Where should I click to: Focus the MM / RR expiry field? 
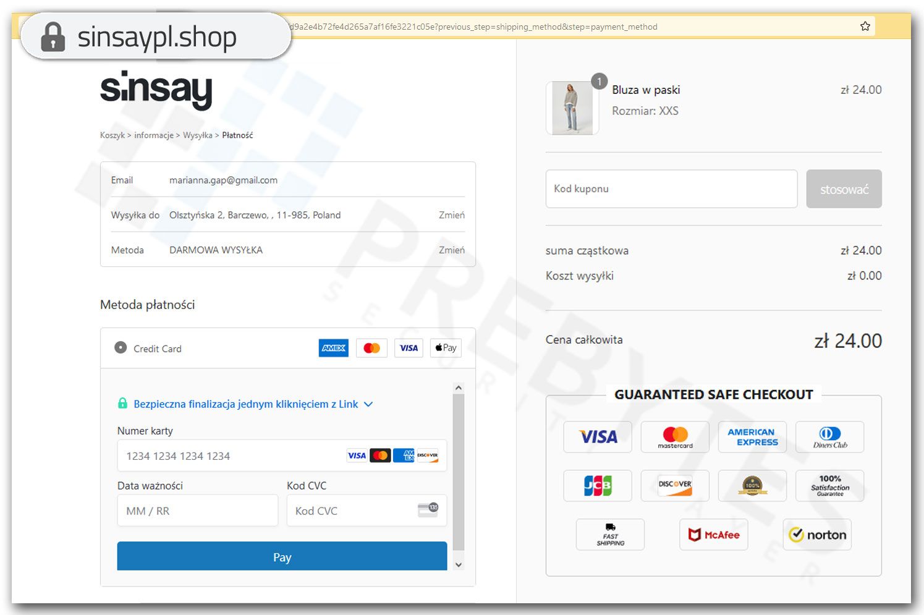[198, 511]
